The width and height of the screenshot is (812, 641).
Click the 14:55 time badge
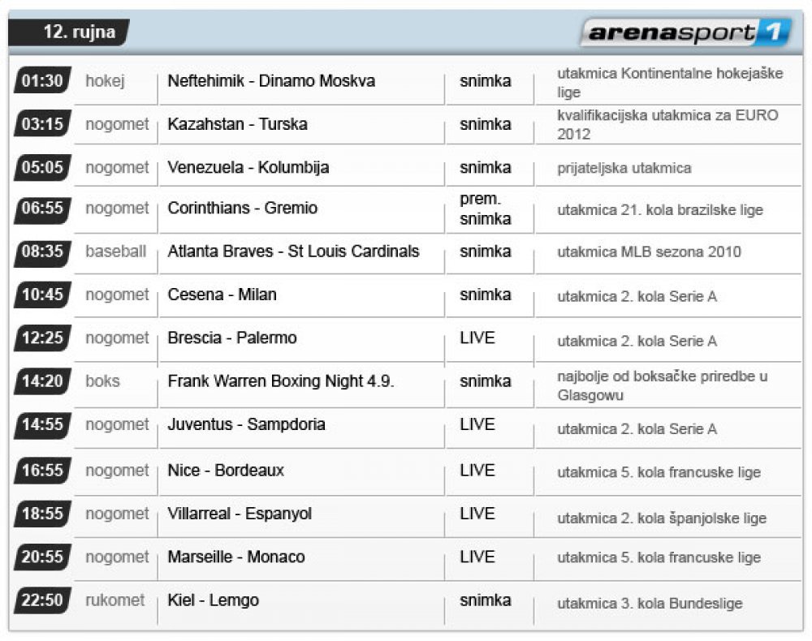tap(42, 424)
